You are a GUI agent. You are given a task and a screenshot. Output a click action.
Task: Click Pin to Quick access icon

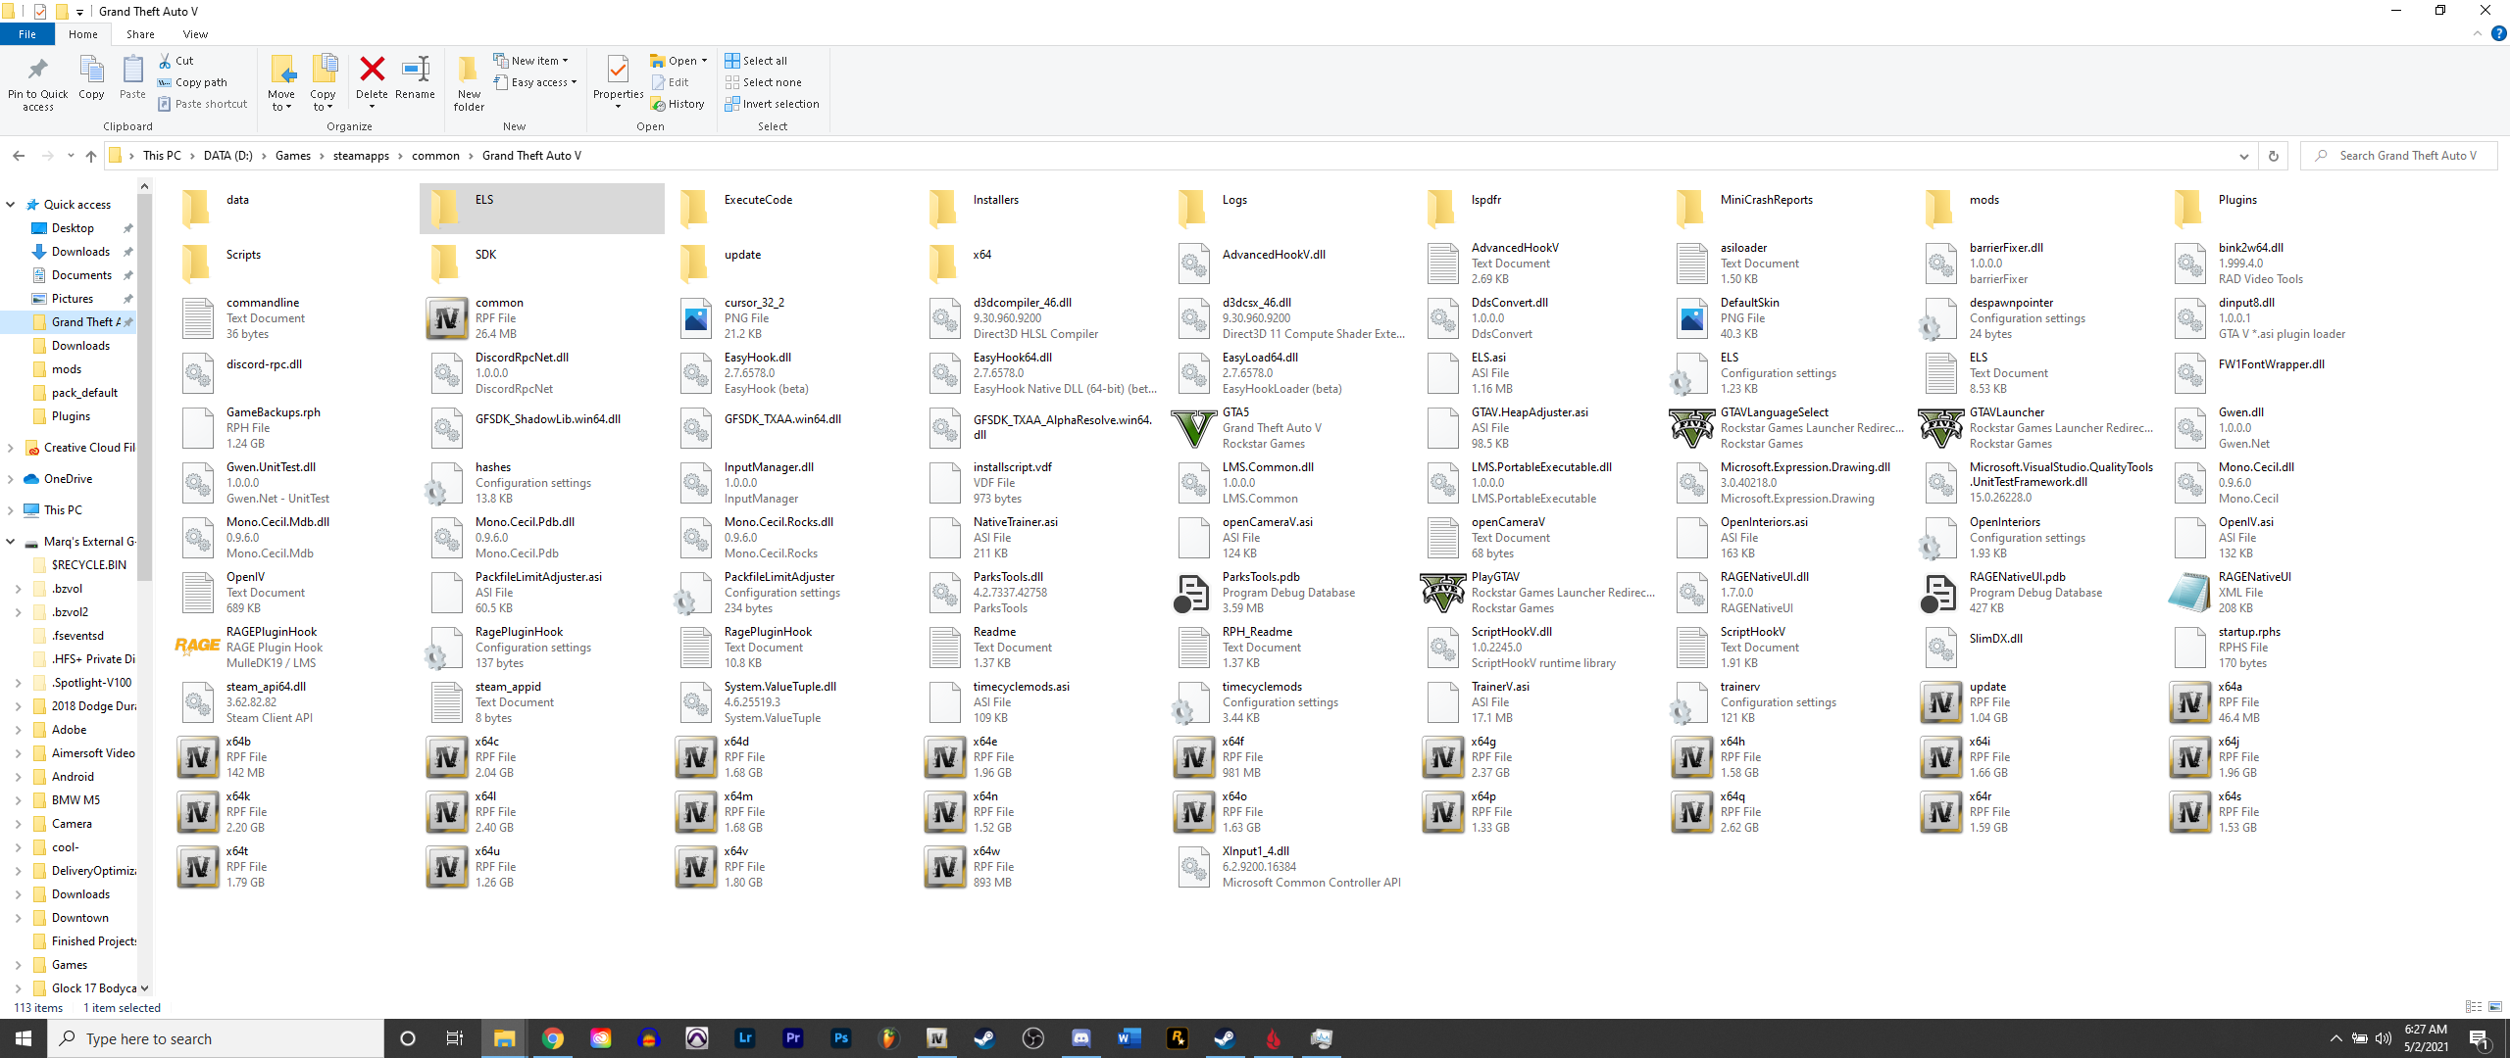pyautogui.click(x=37, y=71)
